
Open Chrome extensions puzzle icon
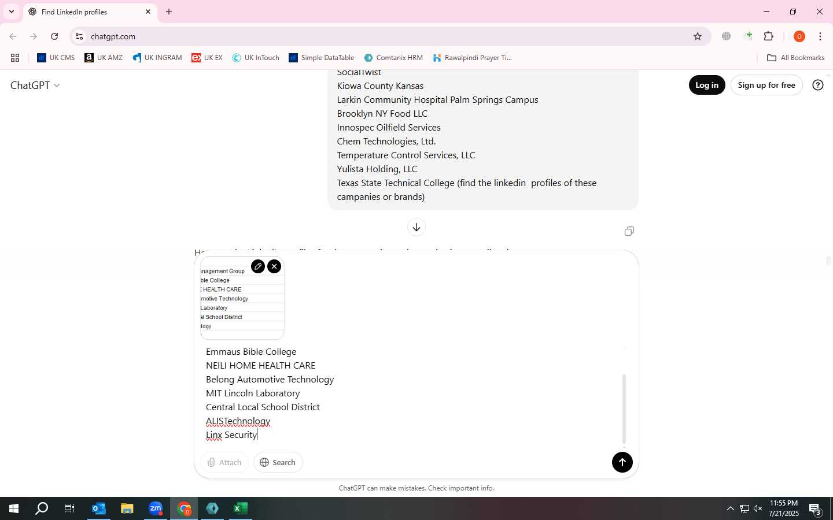tap(769, 36)
